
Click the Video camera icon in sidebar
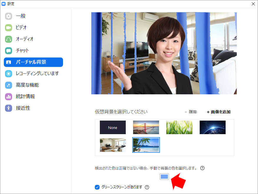point(9,28)
